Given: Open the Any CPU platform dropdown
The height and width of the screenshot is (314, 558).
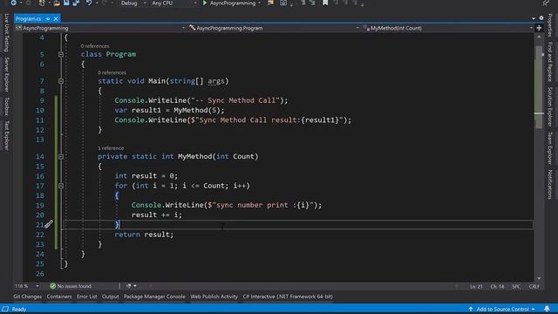Looking at the screenshot, I should (174, 3).
